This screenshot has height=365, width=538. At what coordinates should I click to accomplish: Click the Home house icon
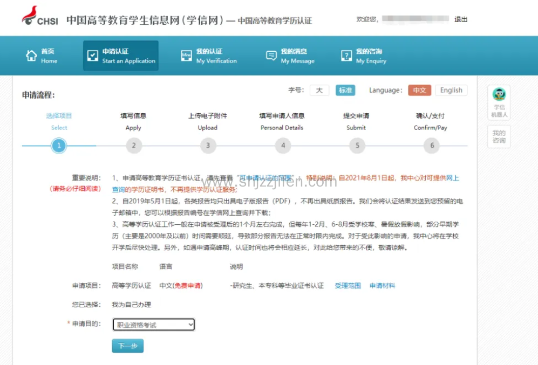[31, 56]
